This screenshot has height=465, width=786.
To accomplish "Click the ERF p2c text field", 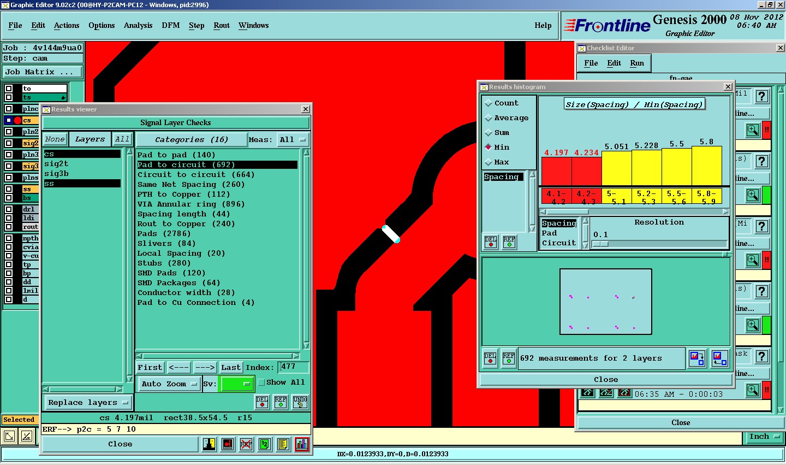I will pos(176,429).
